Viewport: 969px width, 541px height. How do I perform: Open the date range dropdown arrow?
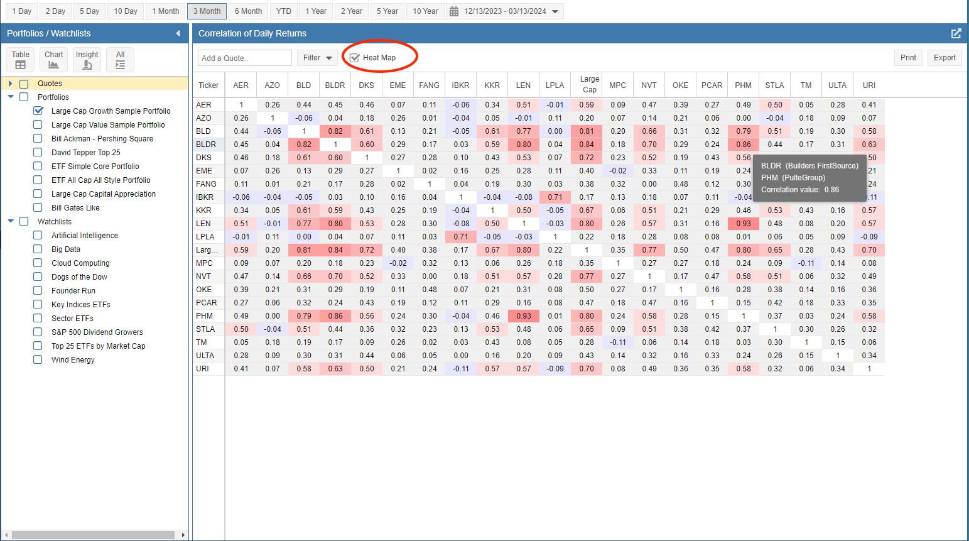click(x=555, y=11)
